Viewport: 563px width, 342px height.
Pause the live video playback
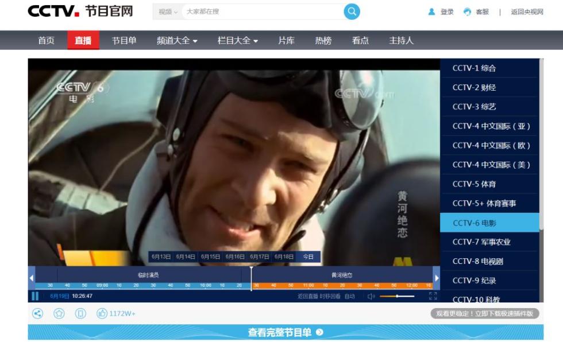[35, 296]
